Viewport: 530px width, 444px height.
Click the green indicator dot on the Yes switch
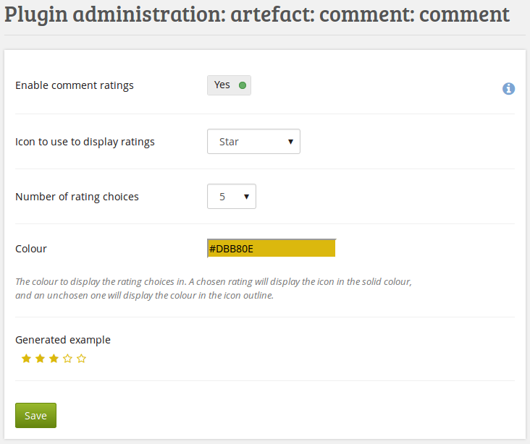coord(243,85)
